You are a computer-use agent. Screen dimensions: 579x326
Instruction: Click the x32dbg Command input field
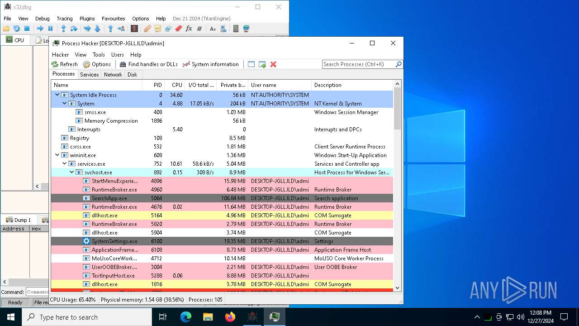click(37, 292)
